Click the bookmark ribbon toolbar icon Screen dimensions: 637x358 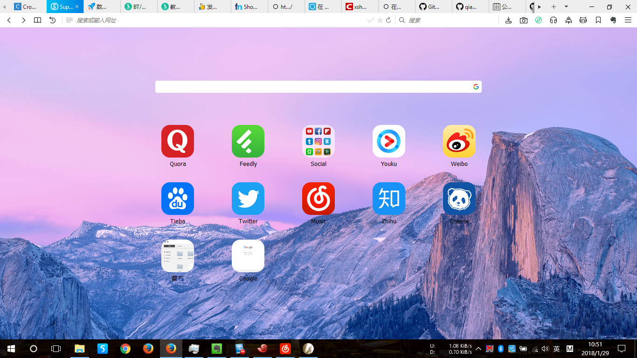point(598,21)
